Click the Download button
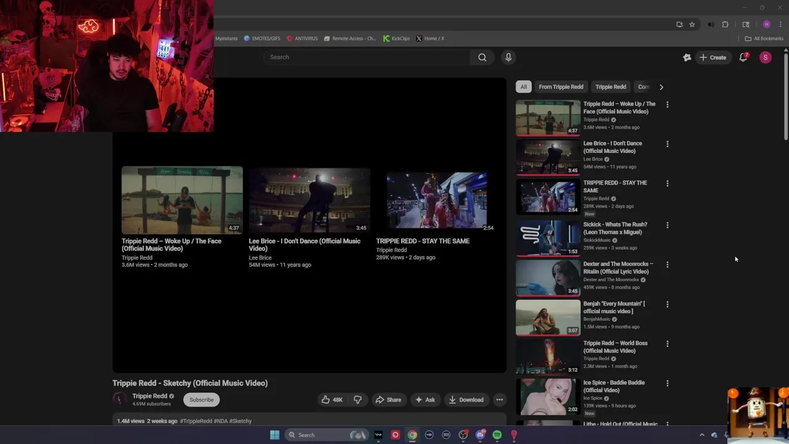The height and width of the screenshot is (444, 789). pyautogui.click(x=466, y=400)
